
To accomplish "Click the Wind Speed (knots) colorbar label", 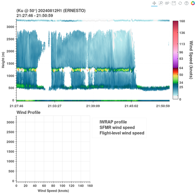I will (x=191, y=60).
